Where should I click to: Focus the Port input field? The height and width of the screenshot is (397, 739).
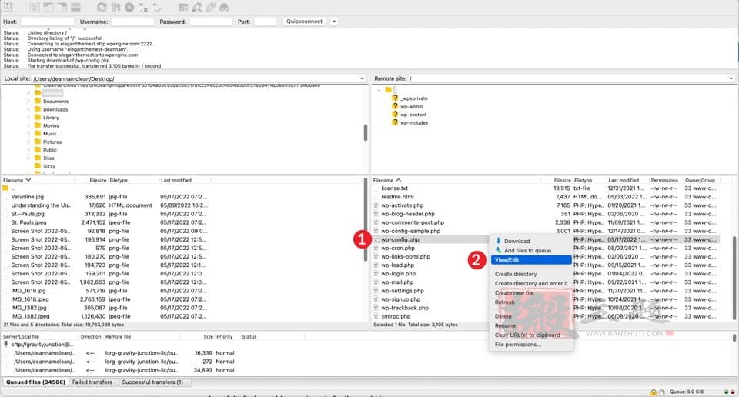pyautogui.click(x=266, y=22)
